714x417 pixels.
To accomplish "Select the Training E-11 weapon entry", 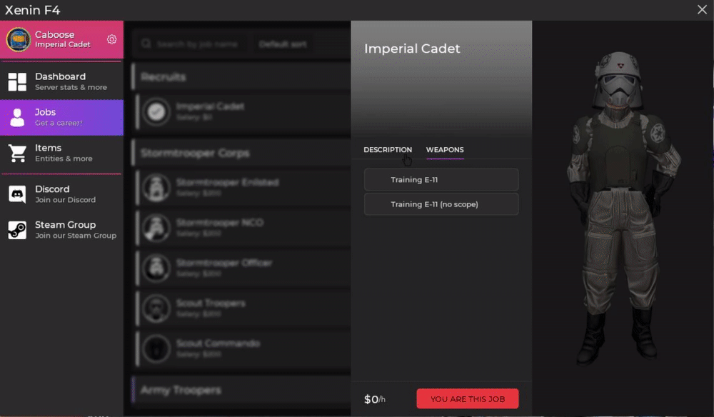I will click(x=441, y=180).
